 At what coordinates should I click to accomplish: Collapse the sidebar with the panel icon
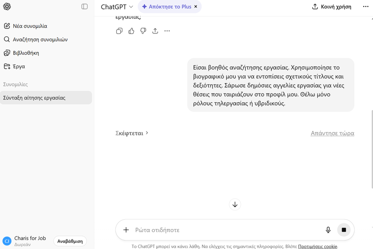pyautogui.click(x=85, y=6)
